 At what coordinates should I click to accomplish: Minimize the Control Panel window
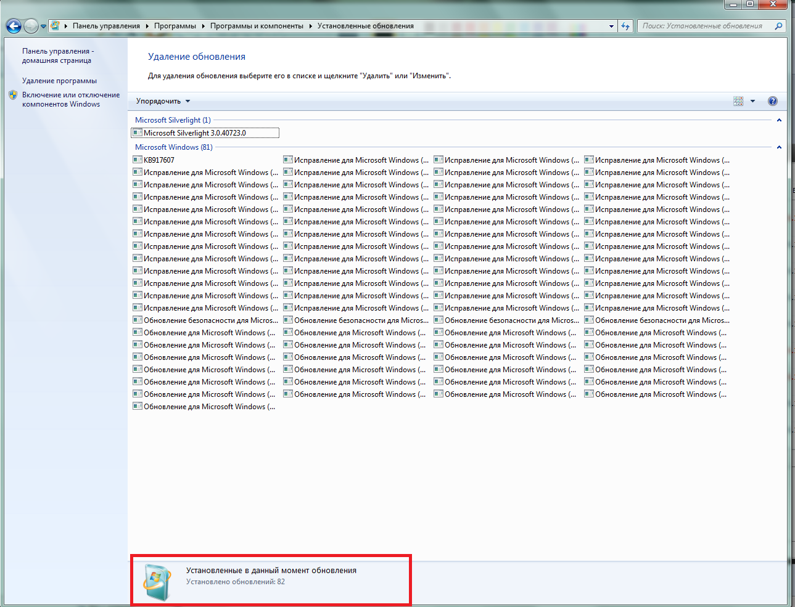[x=733, y=4]
